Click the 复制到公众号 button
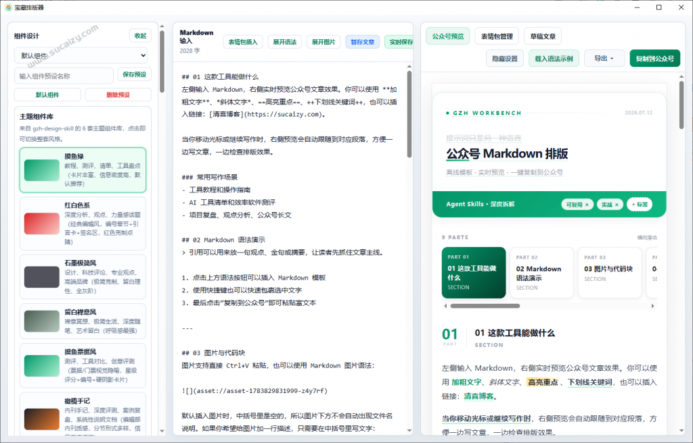Screen dimensions: 693x443 (655, 58)
